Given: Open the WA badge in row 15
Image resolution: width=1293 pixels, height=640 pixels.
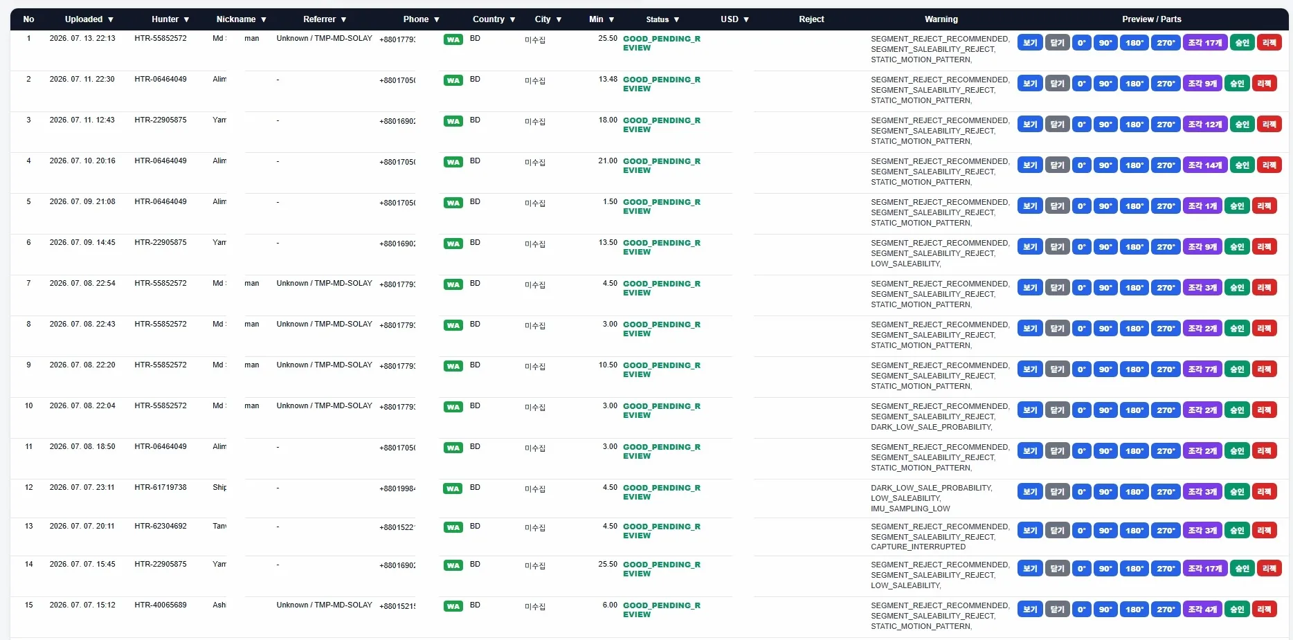Looking at the screenshot, I should click(x=453, y=606).
